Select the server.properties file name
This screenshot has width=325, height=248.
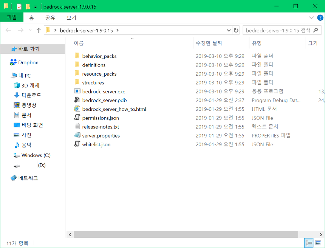click(101, 136)
